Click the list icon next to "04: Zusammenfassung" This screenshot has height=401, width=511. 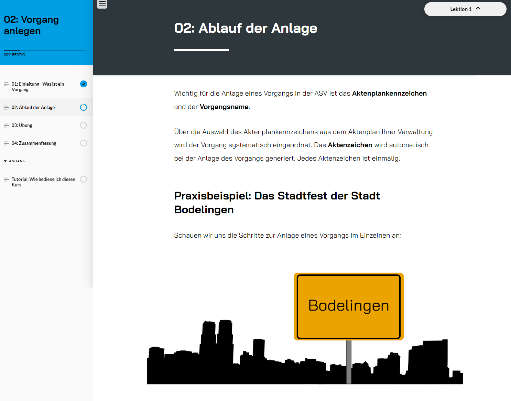click(6, 143)
